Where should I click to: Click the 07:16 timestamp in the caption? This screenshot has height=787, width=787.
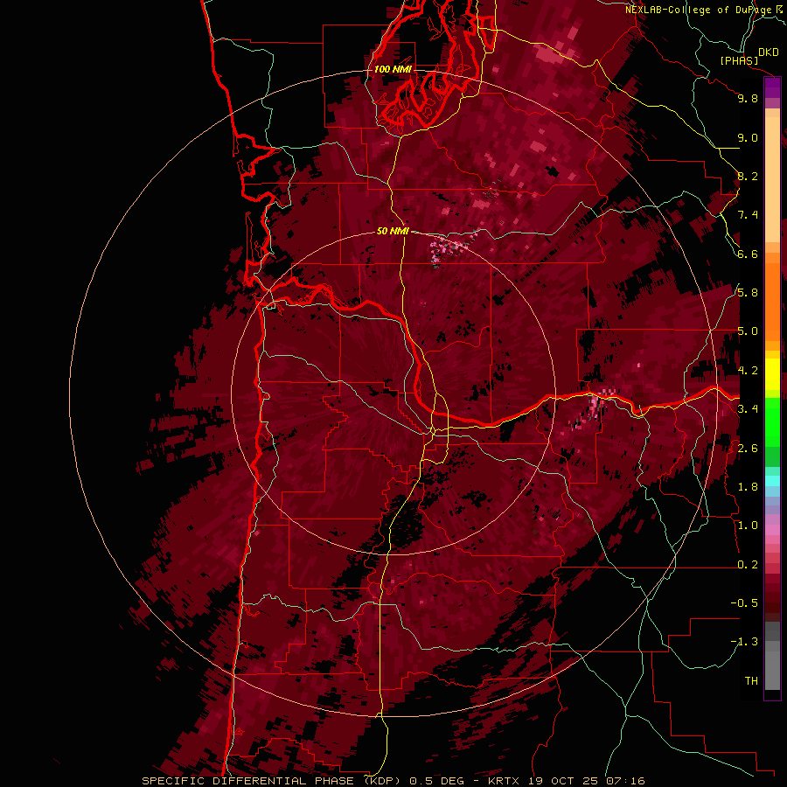(625, 781)
